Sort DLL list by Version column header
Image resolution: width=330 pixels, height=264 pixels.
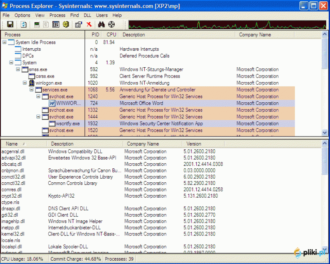(x=203, y=144)
